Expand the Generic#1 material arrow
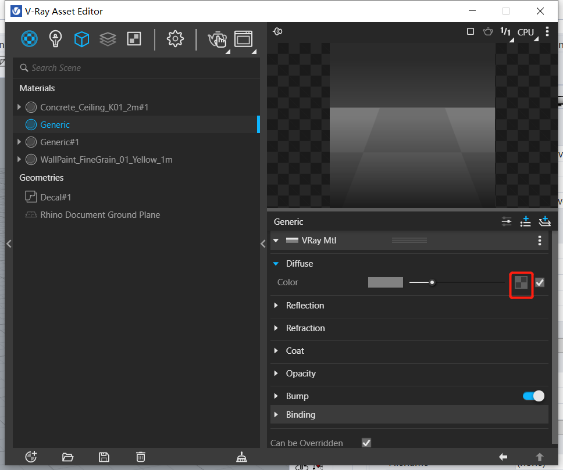The height and width of the screenshot is (470, 563). pyautogui.click(x=19, y=142)
